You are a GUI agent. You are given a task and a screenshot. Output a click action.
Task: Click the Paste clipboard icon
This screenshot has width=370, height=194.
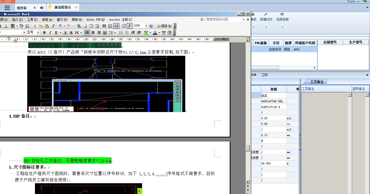[47, 26]
